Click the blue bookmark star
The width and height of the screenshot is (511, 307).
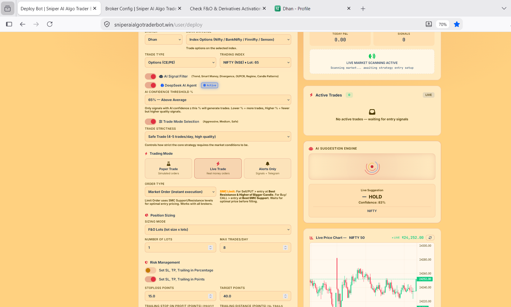(x=457, y=24)
